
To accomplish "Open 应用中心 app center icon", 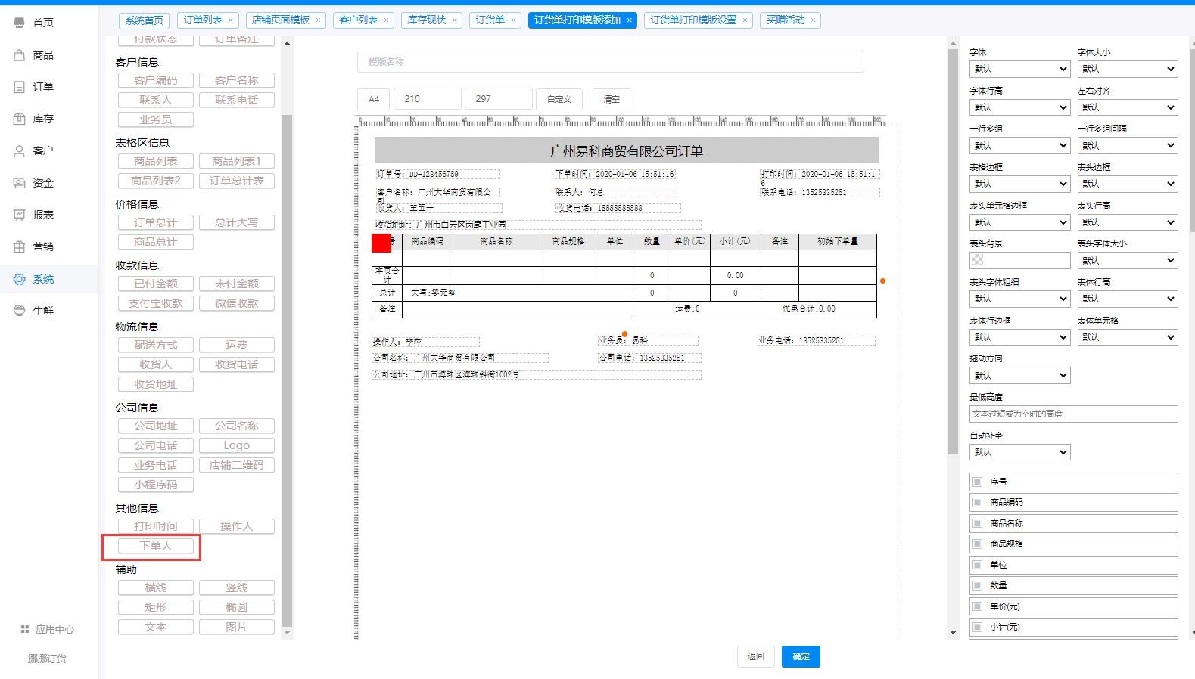I will click(25, 629).
